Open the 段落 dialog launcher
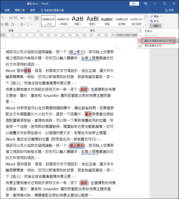Screen dimensions: 179x199 pos(38,31)
